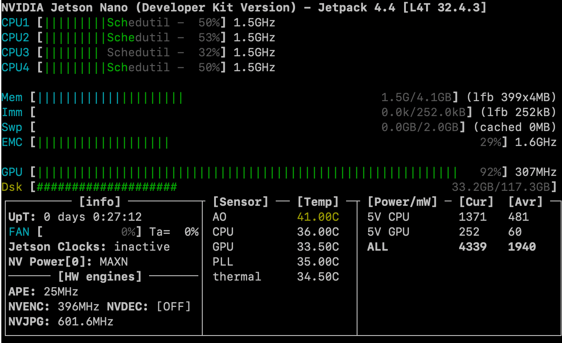Viewport: 562px width, 343px height.
Task: Click the UpT uptime line
Action: [75, 217]
